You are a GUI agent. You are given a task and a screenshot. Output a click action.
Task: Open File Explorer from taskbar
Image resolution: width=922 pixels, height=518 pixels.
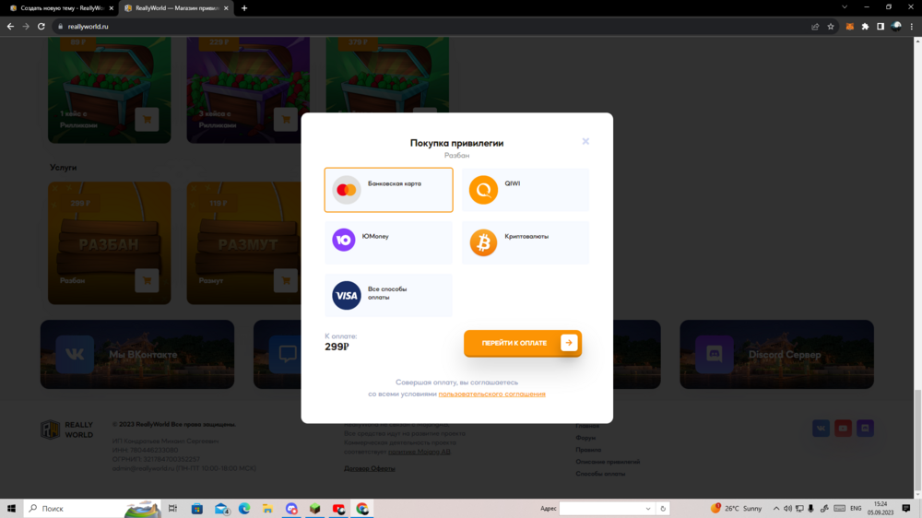coord(267,509)
